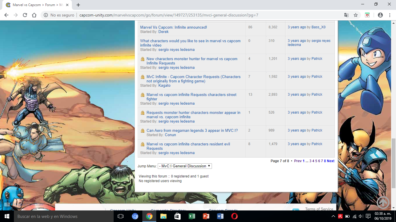This screenshot has height=222, width=396.
Task: Open the Wi-Fi network tray icon
Action: pos(354,216)
